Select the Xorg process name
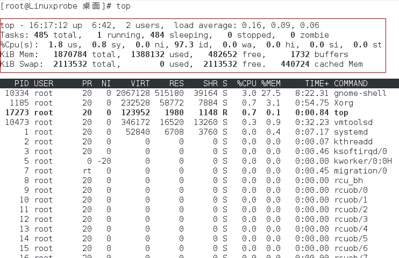Image resolution: width=399 pixels, height=258 pixels. point(344,103)
